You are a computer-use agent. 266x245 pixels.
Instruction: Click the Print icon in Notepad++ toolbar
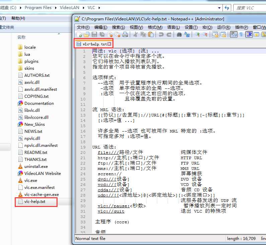[125, 34]
